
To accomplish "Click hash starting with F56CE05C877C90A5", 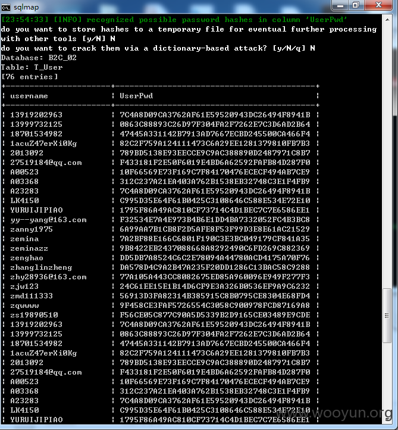I will click(215, 315).
